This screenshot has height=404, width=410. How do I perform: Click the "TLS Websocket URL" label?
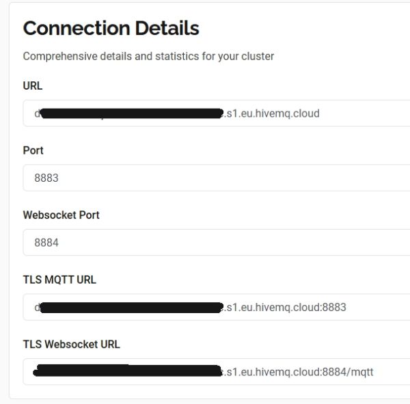click(x=71, y=344)
